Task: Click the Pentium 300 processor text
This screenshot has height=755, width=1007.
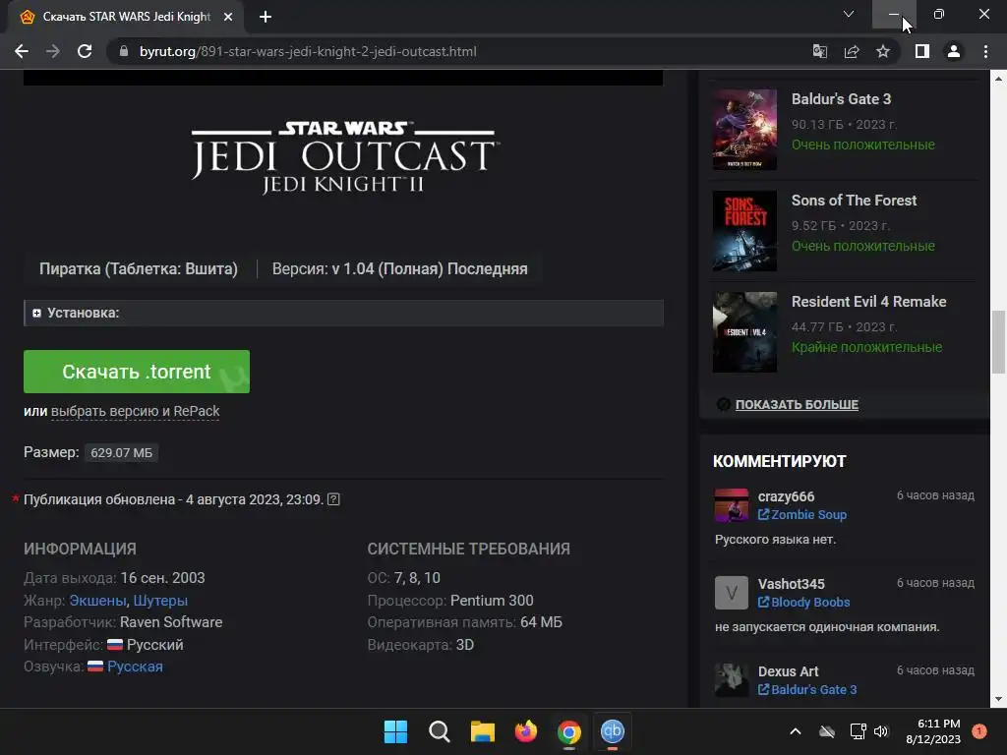Action: tap(492, 601)
